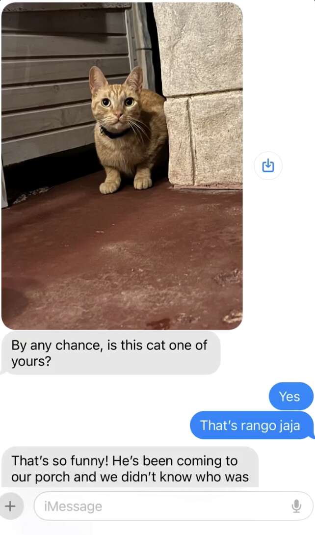315x535 pixels.
Task: Tap the blue "Yes" message bubble
Action: tap(290, 397)
